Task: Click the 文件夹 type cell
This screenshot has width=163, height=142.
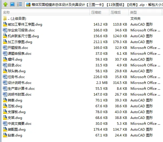Action: point(135,19)
